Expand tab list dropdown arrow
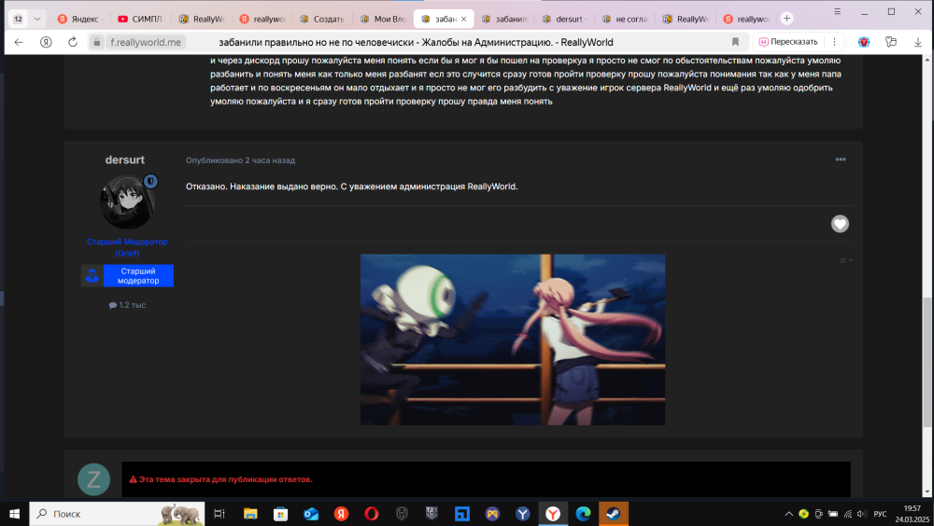934x526 pixels. tap(37, 19)
